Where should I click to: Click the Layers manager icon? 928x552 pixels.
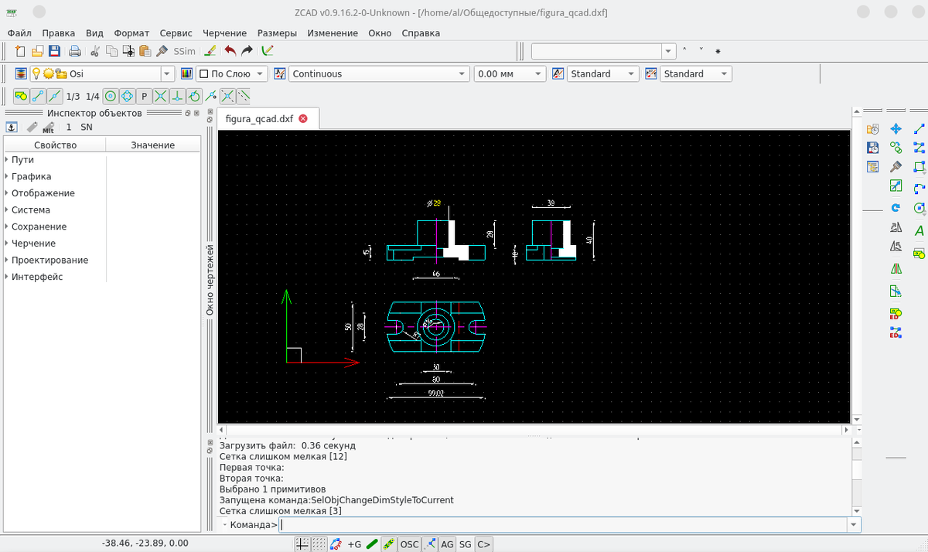21,73
